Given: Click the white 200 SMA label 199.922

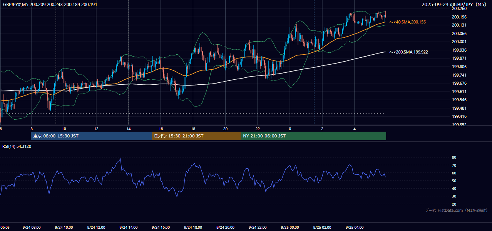Looking at the screenshot, I should 408,52.
